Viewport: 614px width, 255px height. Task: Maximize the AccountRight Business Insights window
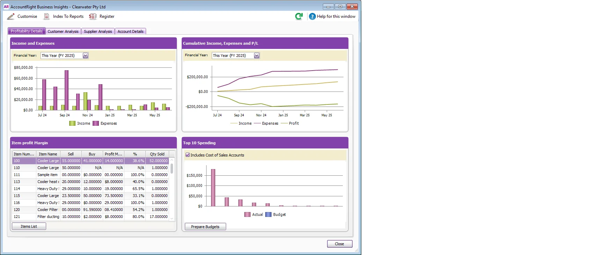coord(340,7)
